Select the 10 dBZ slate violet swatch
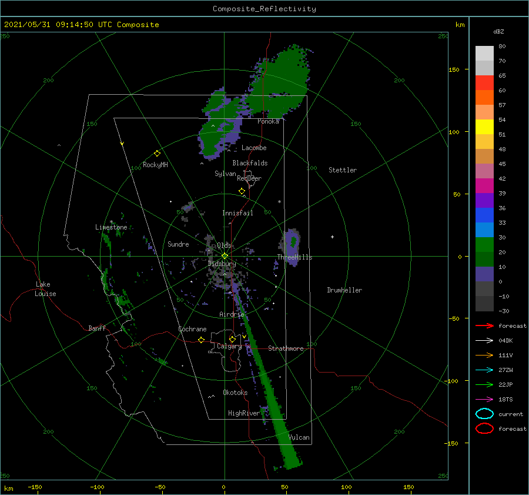 pyautogui.click(x=484, y=274)
